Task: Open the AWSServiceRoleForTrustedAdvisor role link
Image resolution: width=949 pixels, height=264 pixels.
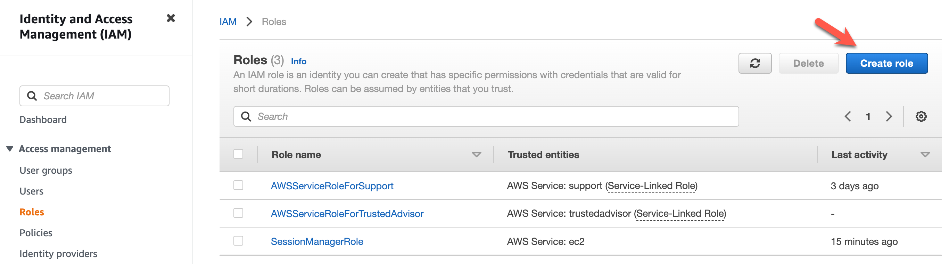Action: [347, 214]
